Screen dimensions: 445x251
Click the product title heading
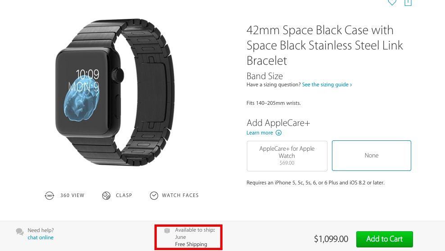[324, 45]
